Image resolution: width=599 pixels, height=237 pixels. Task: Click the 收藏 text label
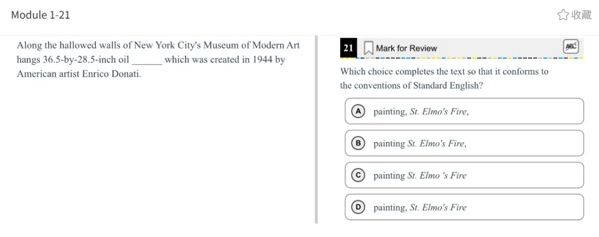581,15
